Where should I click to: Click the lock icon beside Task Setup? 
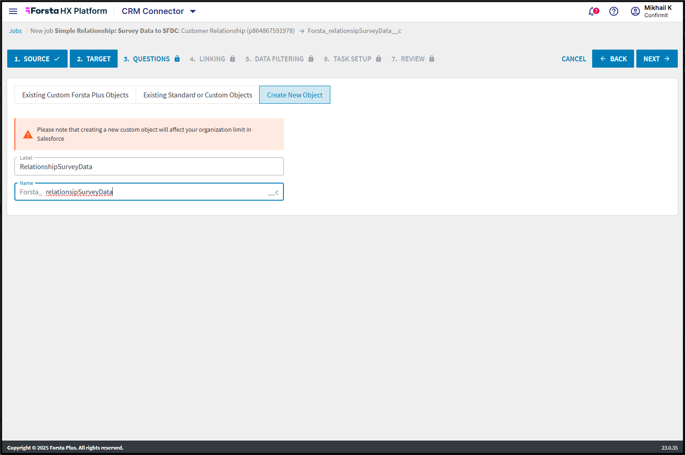coord(379,59)
